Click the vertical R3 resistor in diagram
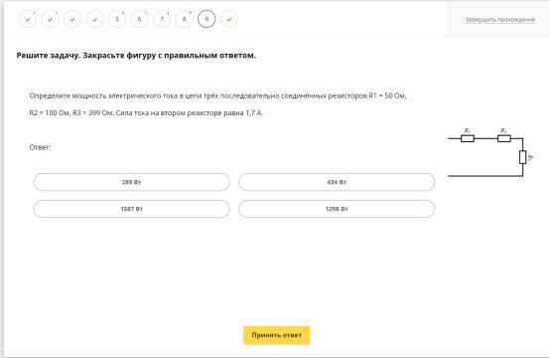 (523, 157)
